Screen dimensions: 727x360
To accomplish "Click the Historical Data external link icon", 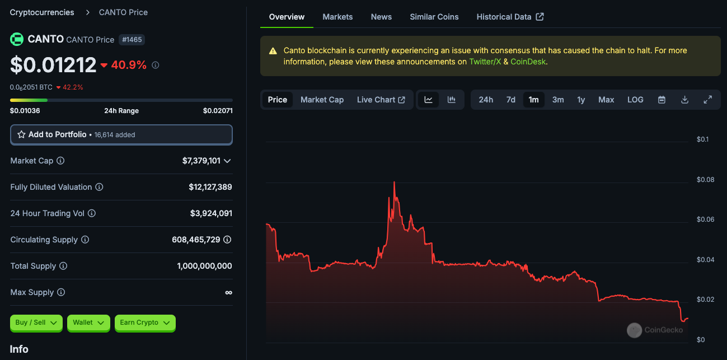I will click(x=540, y=17).
